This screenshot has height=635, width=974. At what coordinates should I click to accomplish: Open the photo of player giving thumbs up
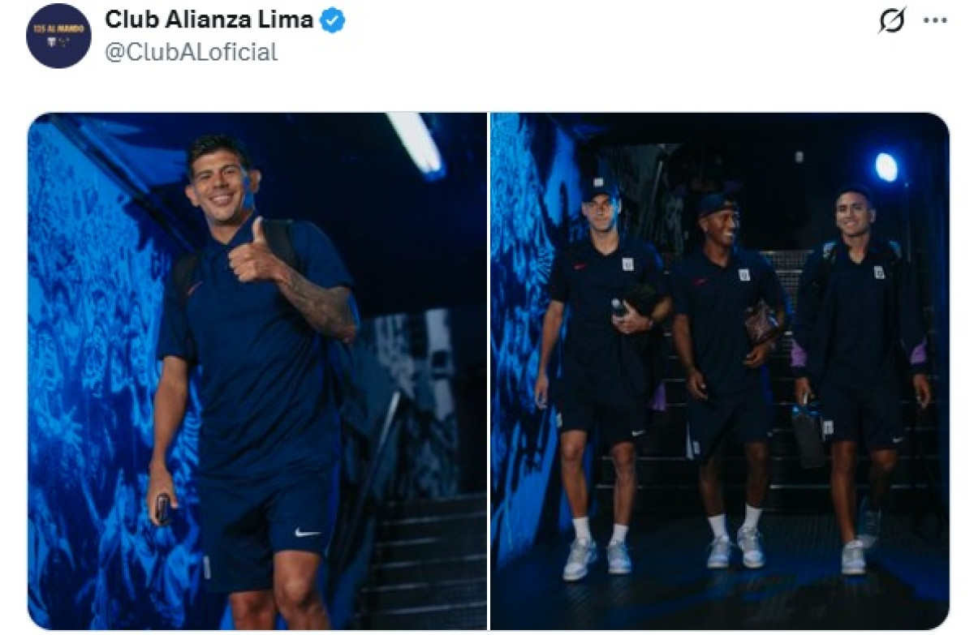[257, 371]
